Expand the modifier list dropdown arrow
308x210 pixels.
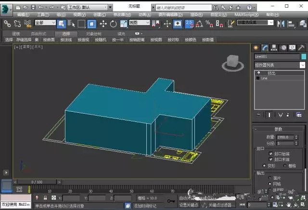point(303,65)
